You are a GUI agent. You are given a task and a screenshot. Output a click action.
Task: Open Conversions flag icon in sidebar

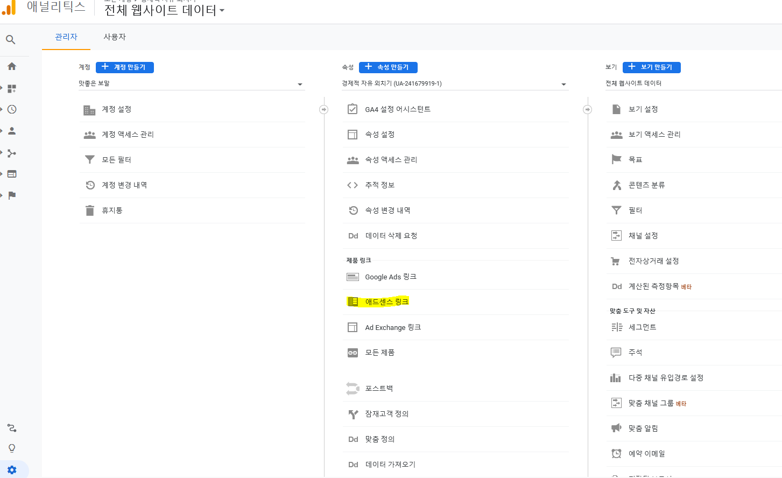point(12,195)
